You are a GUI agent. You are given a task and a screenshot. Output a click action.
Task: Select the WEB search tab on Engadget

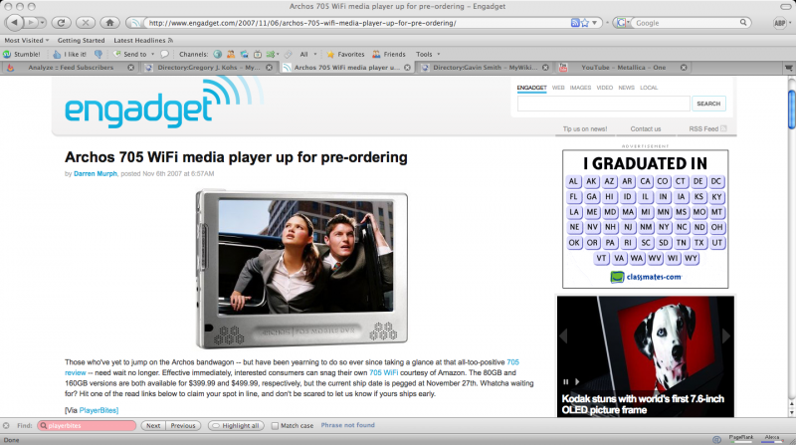(558, 88)
